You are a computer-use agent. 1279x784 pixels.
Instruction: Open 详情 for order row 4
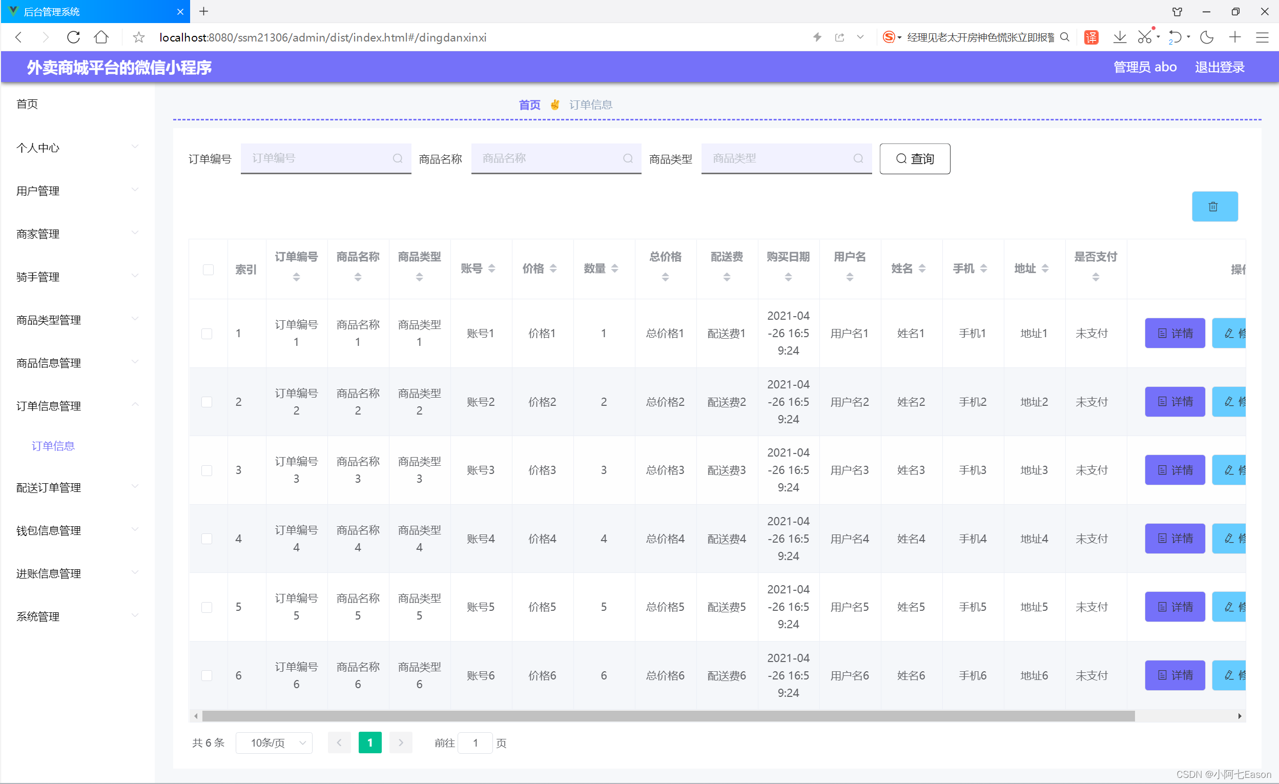pos(1174,539)
